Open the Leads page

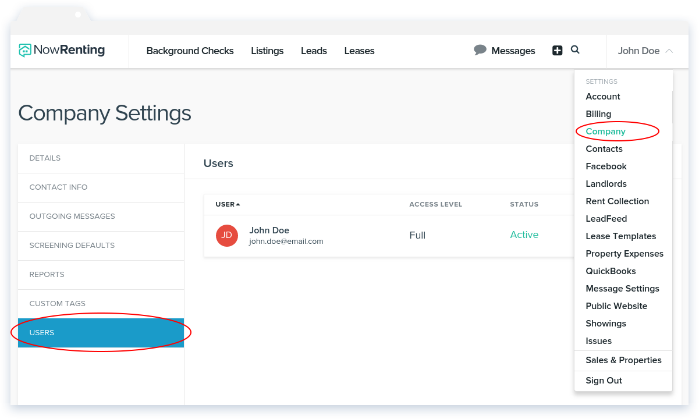314,51
